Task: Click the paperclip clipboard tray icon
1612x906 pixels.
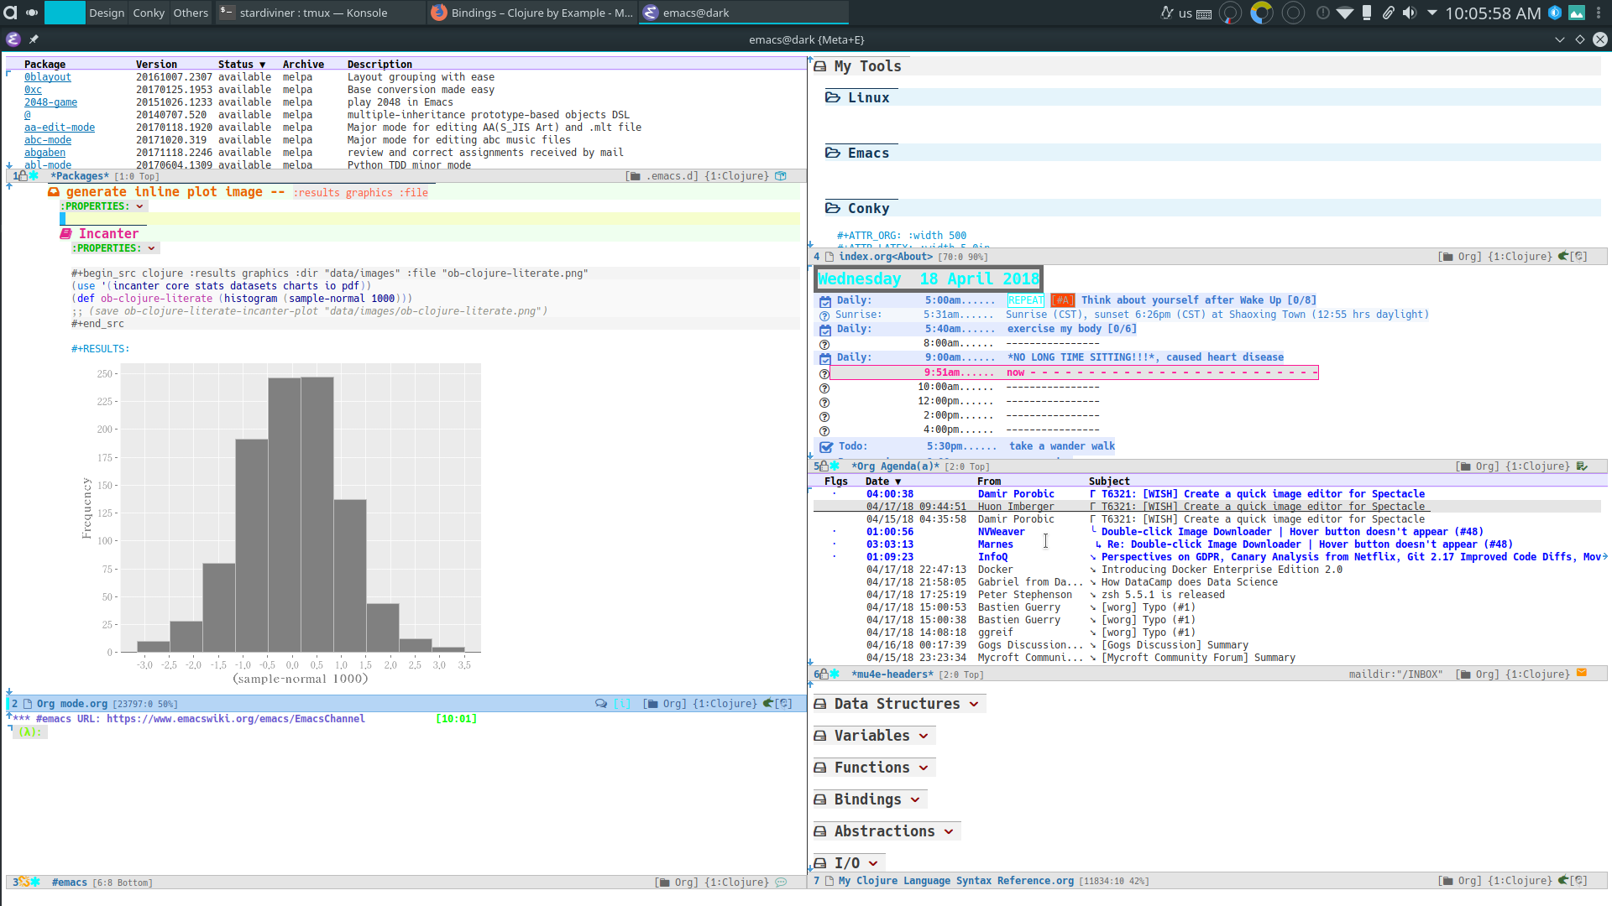Action: [x=1389, y=13]
